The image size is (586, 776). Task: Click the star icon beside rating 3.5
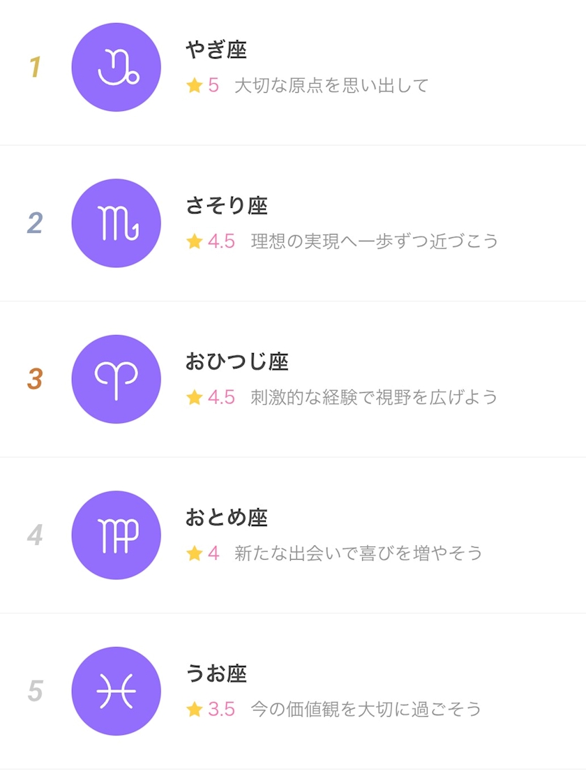pos(194,710)
